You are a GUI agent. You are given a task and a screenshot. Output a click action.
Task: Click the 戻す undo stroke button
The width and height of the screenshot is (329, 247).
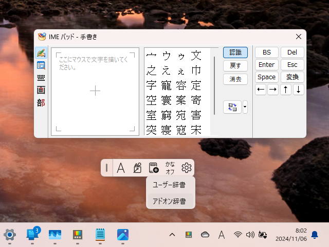pos(235,66)
